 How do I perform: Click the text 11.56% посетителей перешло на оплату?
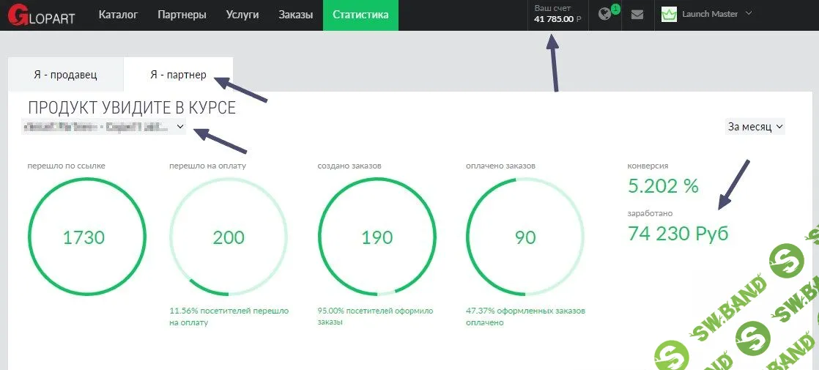tap(229, 317)
